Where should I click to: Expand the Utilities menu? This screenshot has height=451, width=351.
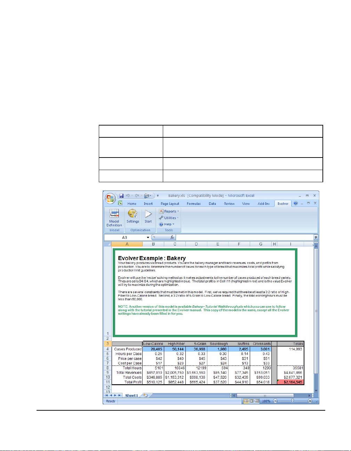tap(169, 218)
